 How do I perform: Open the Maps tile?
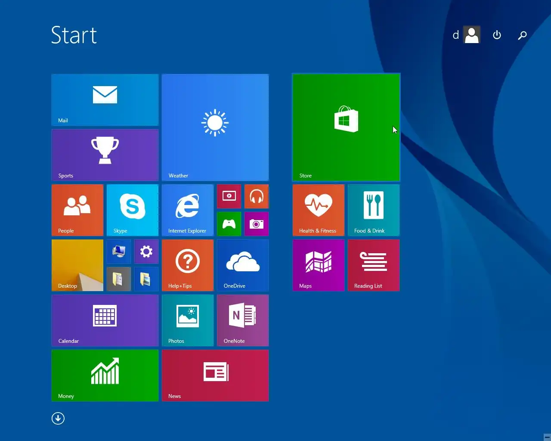[x=319, y=265]
